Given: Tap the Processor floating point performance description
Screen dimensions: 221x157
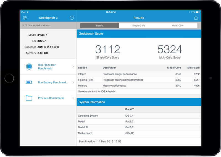Looking at the screenshot, I should coord(123,80).
